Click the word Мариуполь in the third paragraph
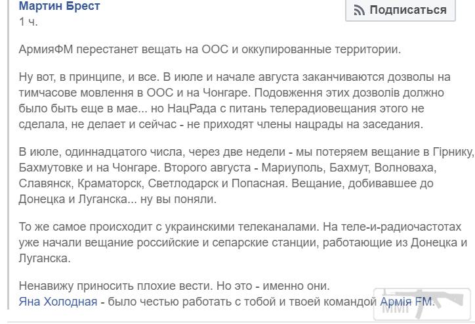Image resolution: width=475 pixels, height=324 pixels. point(293,168)
